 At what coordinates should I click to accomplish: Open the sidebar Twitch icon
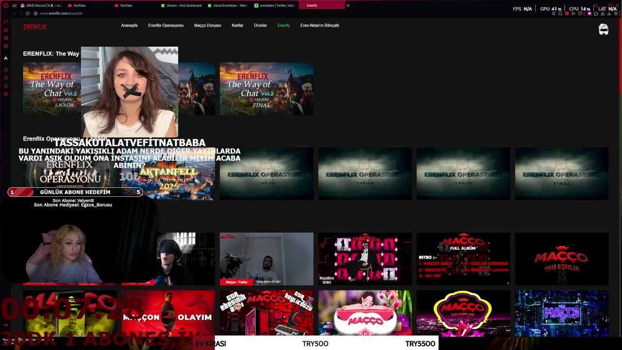[6, 38]
